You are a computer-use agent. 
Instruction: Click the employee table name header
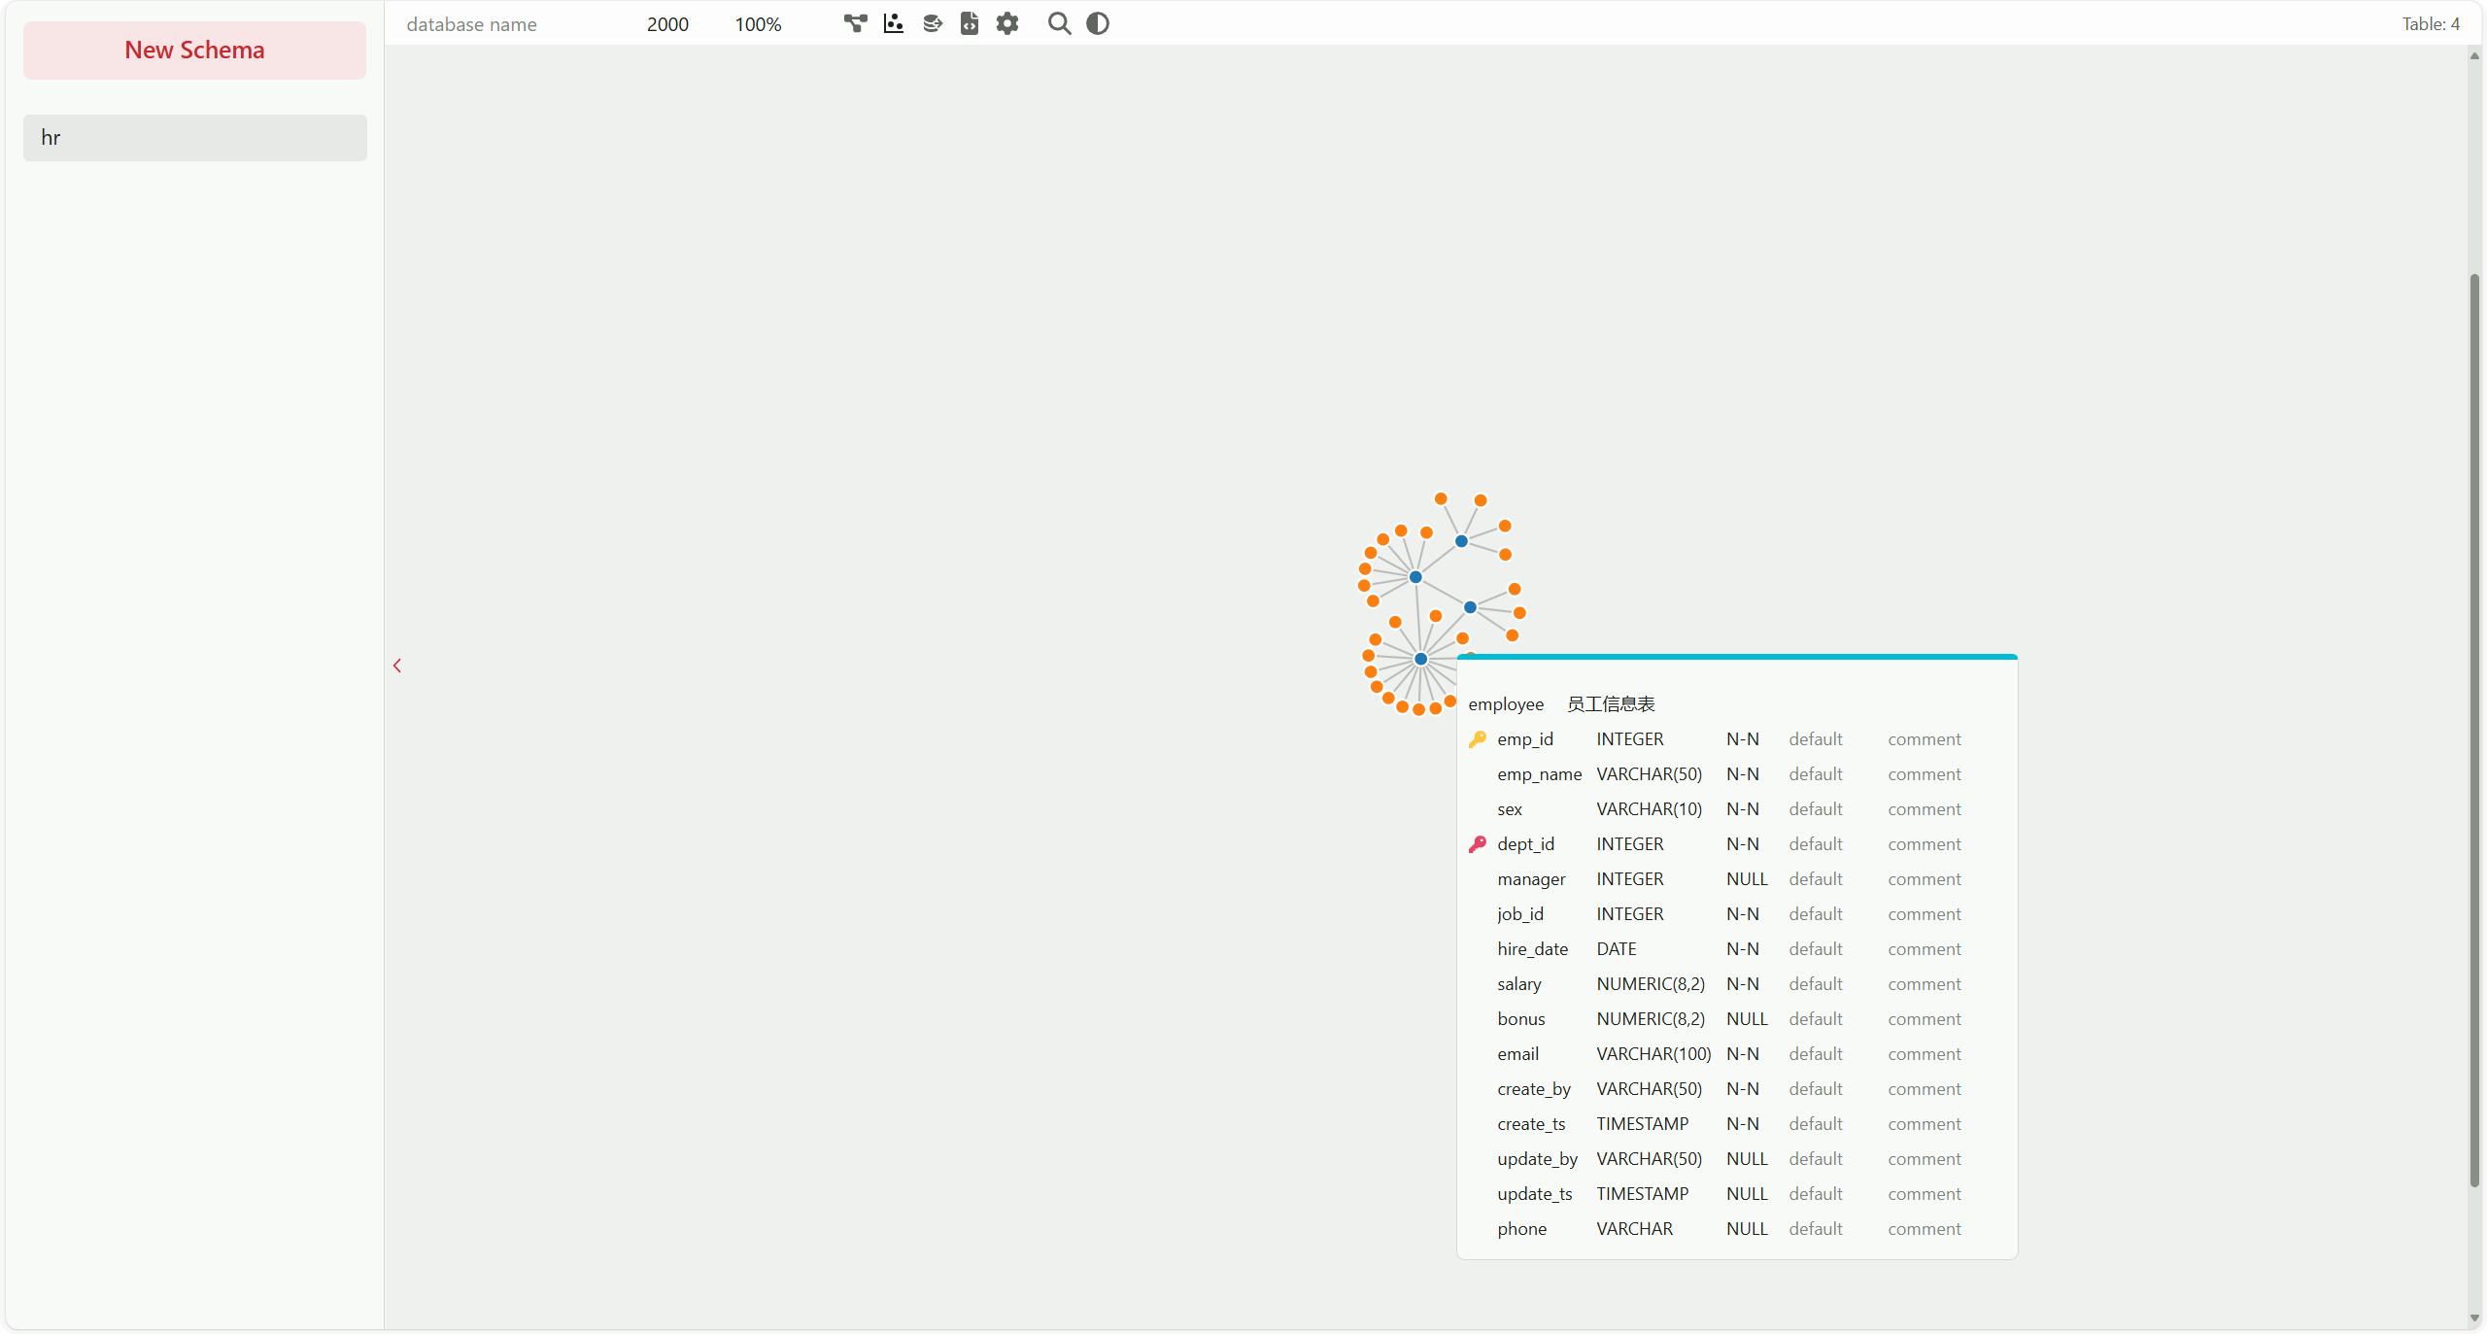[x=1505, y=704]
